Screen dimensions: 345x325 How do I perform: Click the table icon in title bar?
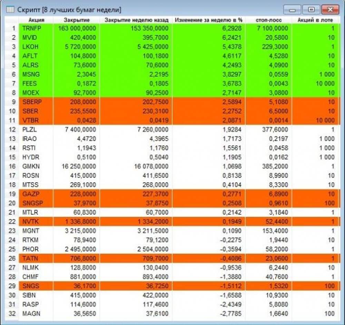(x=11, y=9)
